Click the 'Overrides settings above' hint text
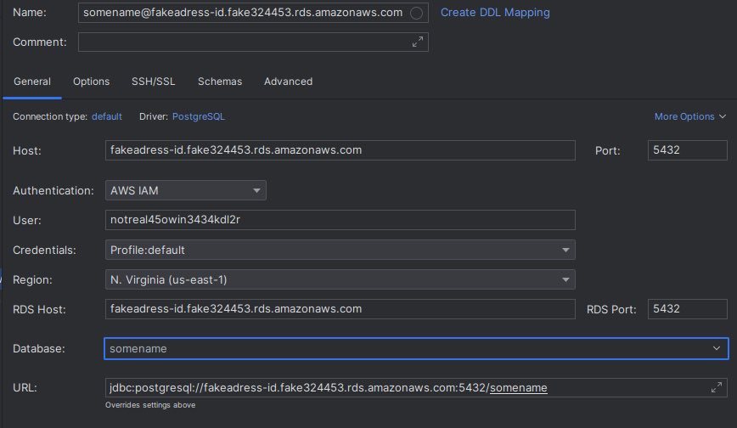 coord(150,405)
